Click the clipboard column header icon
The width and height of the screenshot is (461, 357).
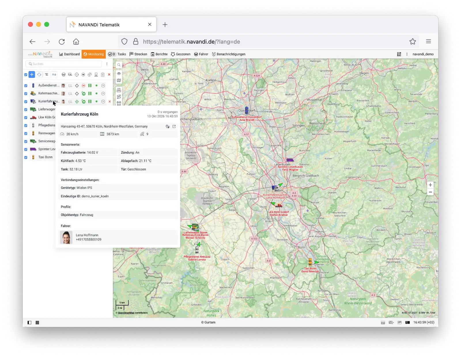pyautogui.click(x=103, y=75)
